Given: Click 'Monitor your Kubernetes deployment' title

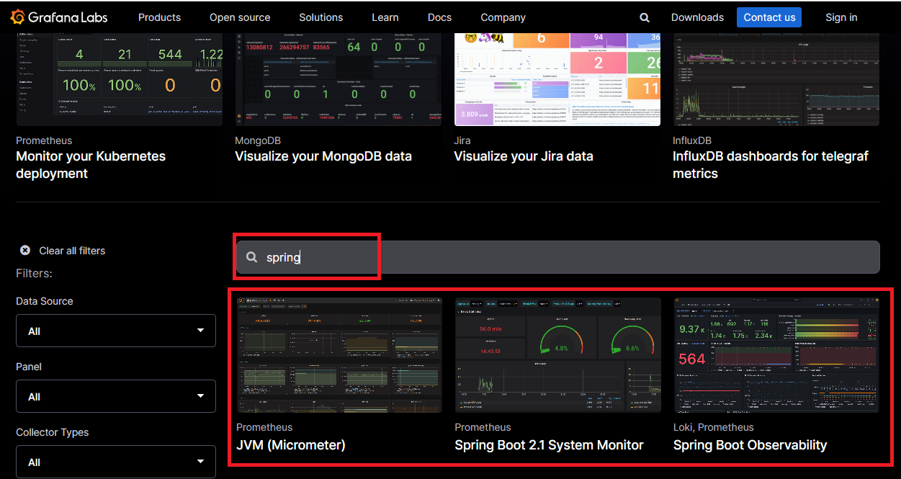Looking at the screenshot, I should [x=91, y=165].
